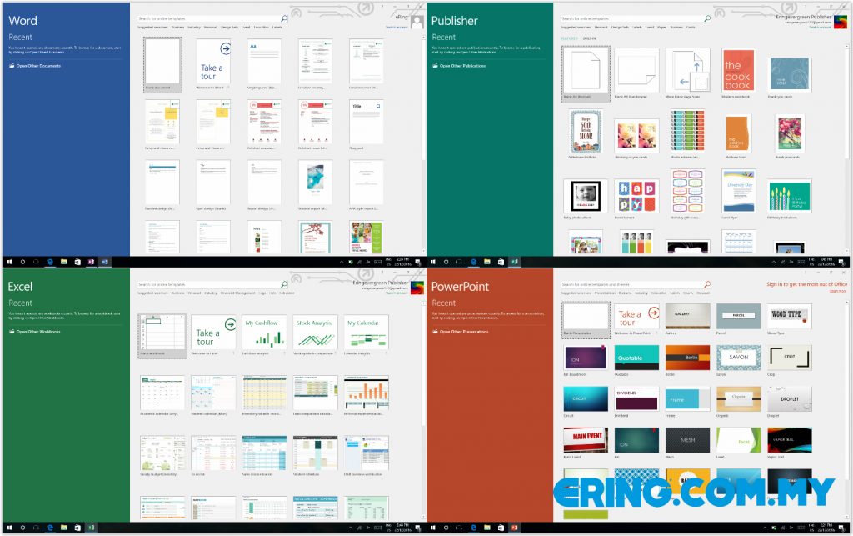Click the search magnifier icon in PowerPoint
Viewport: 853px width, 536px height.
[707, 284]
